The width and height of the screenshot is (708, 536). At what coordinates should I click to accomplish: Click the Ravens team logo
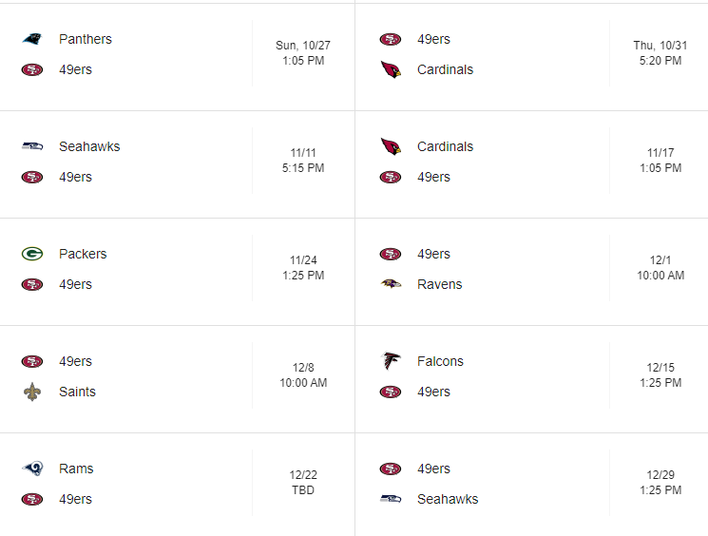(391, 284)
